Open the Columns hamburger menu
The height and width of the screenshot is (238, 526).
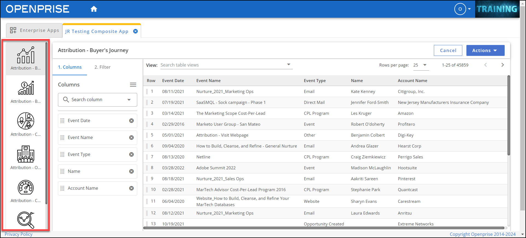pos(133,85)
